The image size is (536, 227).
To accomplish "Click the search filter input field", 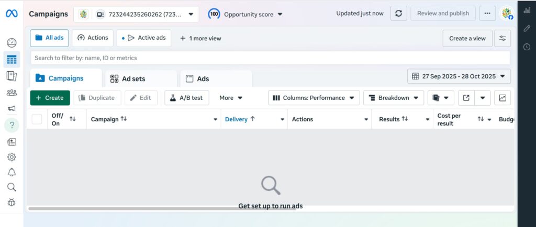I will (x=270, y=58).
